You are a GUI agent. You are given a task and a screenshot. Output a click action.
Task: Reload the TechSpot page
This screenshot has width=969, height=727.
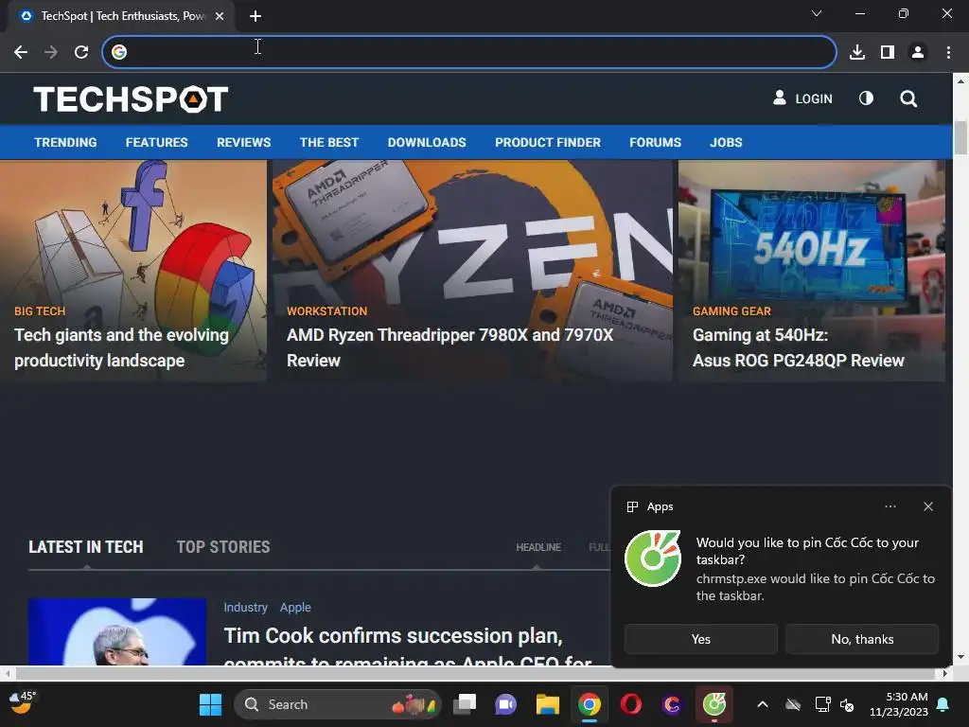tap(81, 52)
